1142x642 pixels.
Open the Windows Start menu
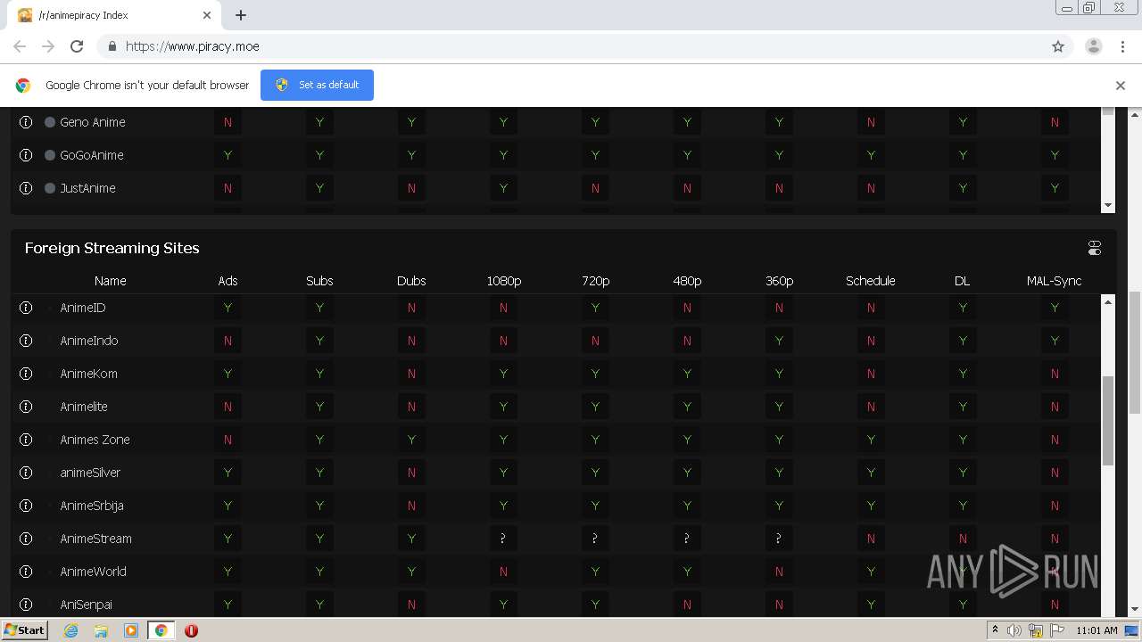pyautogui.click(x=24, y=630)
